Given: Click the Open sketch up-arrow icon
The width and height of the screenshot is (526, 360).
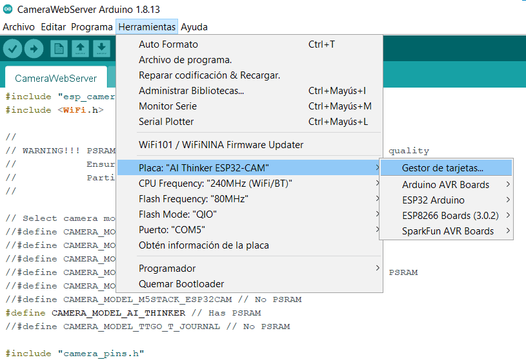Looking at the screenshot, I should (80, 48).
